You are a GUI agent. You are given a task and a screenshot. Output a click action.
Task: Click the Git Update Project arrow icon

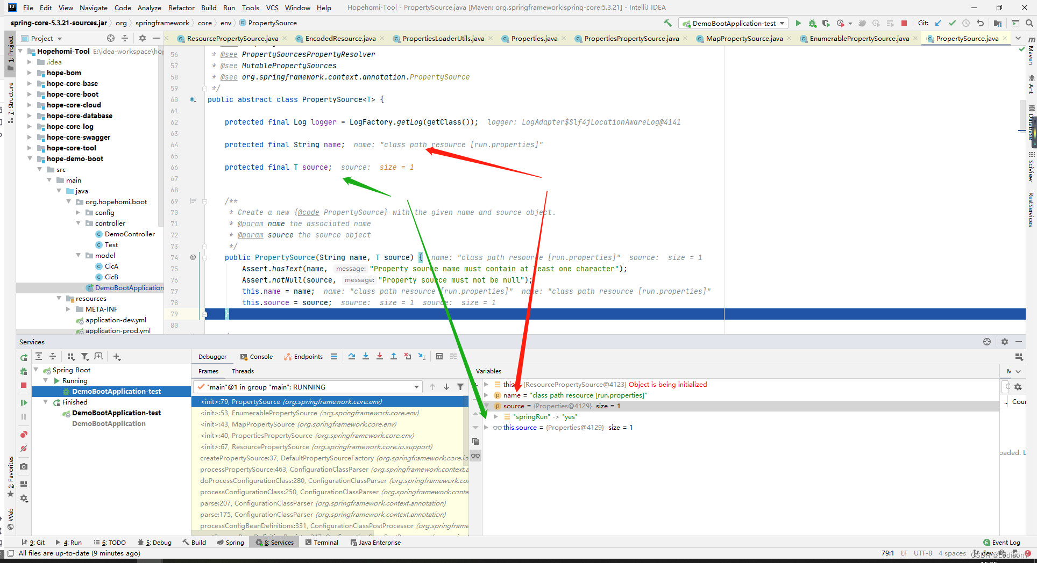[939, 23]
